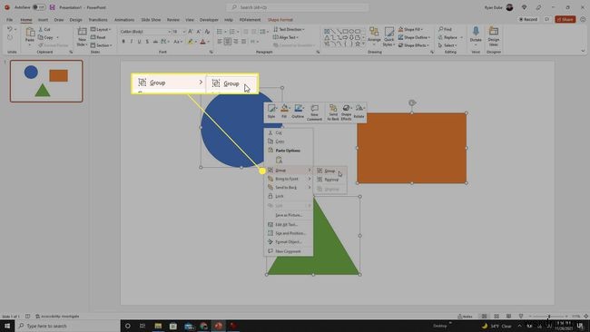
Task: Toggle Bold formatting
Action: (x=123, y=42)
